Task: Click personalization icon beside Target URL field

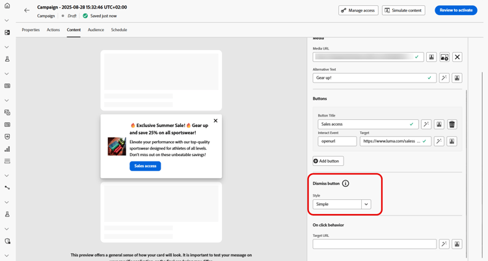Action: [x=457, y=244]
